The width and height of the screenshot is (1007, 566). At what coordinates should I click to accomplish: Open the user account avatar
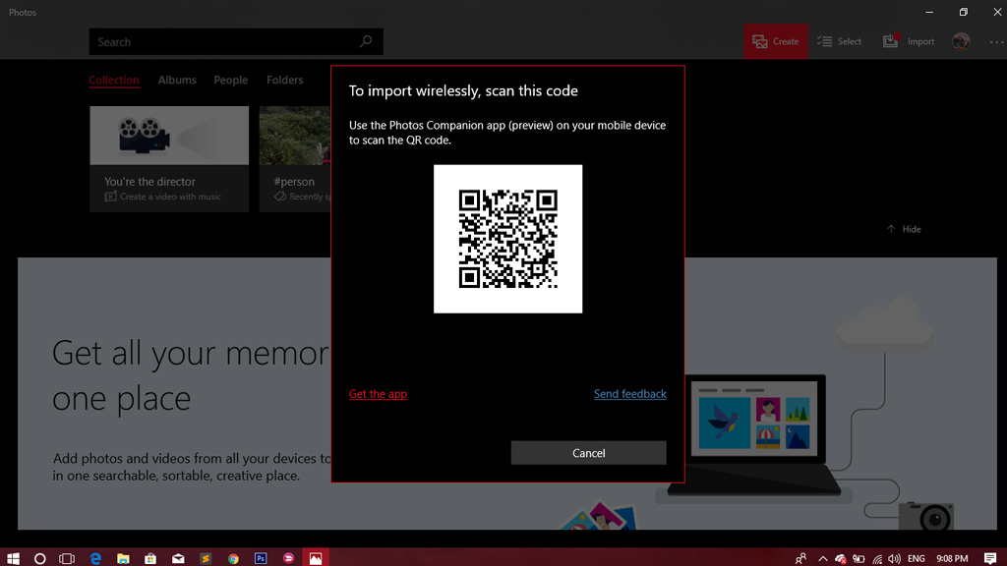tap(961, 41)
